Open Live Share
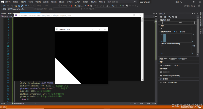The image size is (203, 109). (x=190, y=6)
